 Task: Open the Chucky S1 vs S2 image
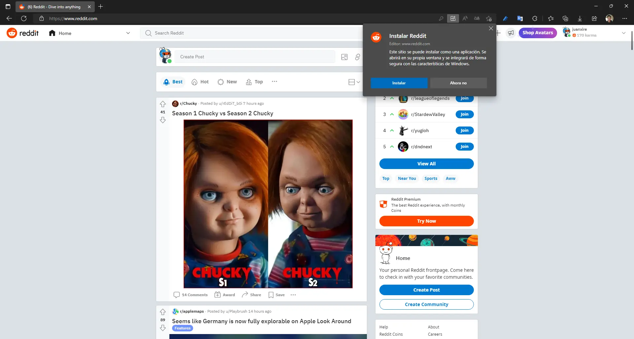tap(268, 204)
